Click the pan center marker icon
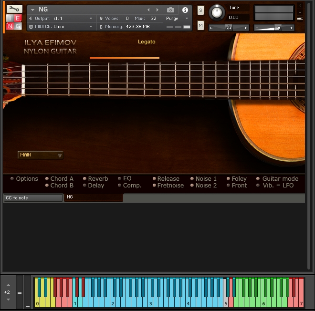Viewport: 315px width, 311px height. 229,28
